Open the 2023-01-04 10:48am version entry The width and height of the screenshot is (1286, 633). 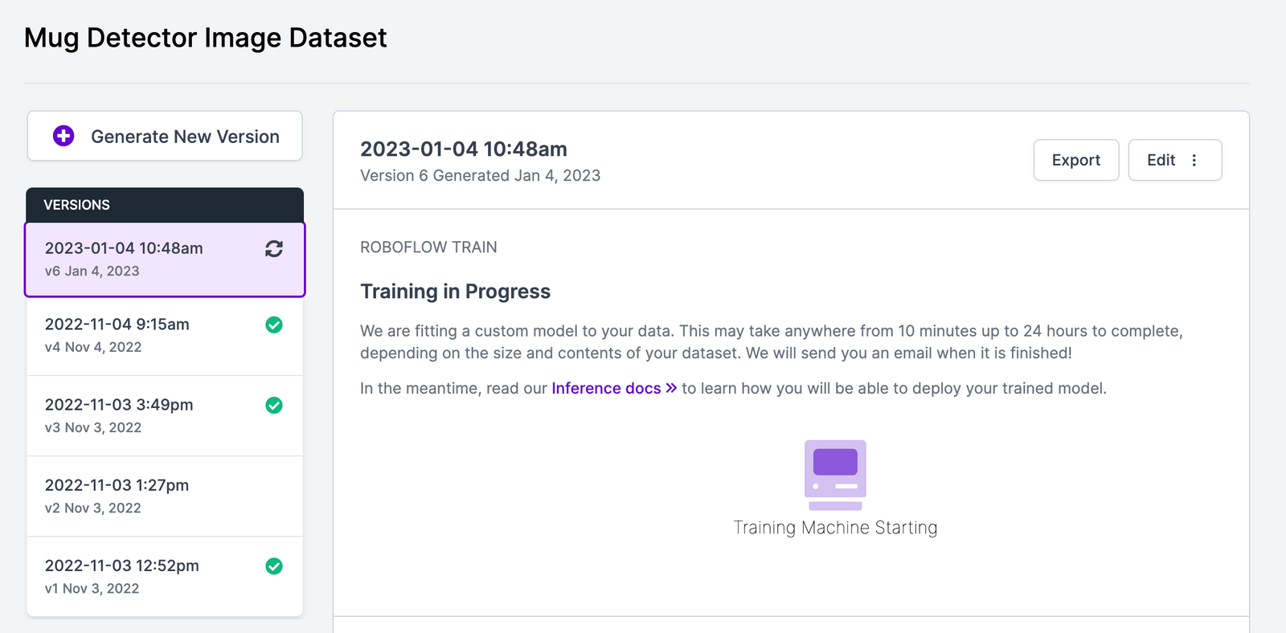[x=165, y=259]
